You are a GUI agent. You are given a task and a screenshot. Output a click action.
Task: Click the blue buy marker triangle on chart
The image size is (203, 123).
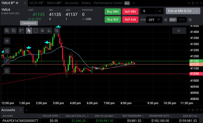(96, 68)
